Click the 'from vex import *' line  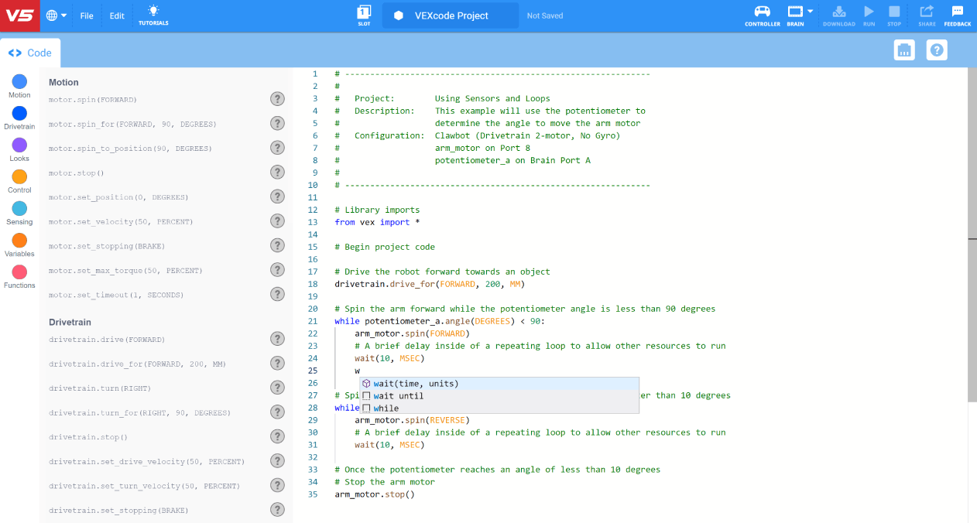[x=378, y=222]
